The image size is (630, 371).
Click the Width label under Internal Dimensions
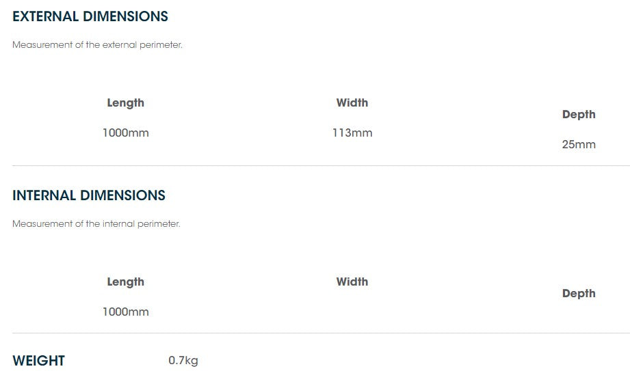(352, 282)
